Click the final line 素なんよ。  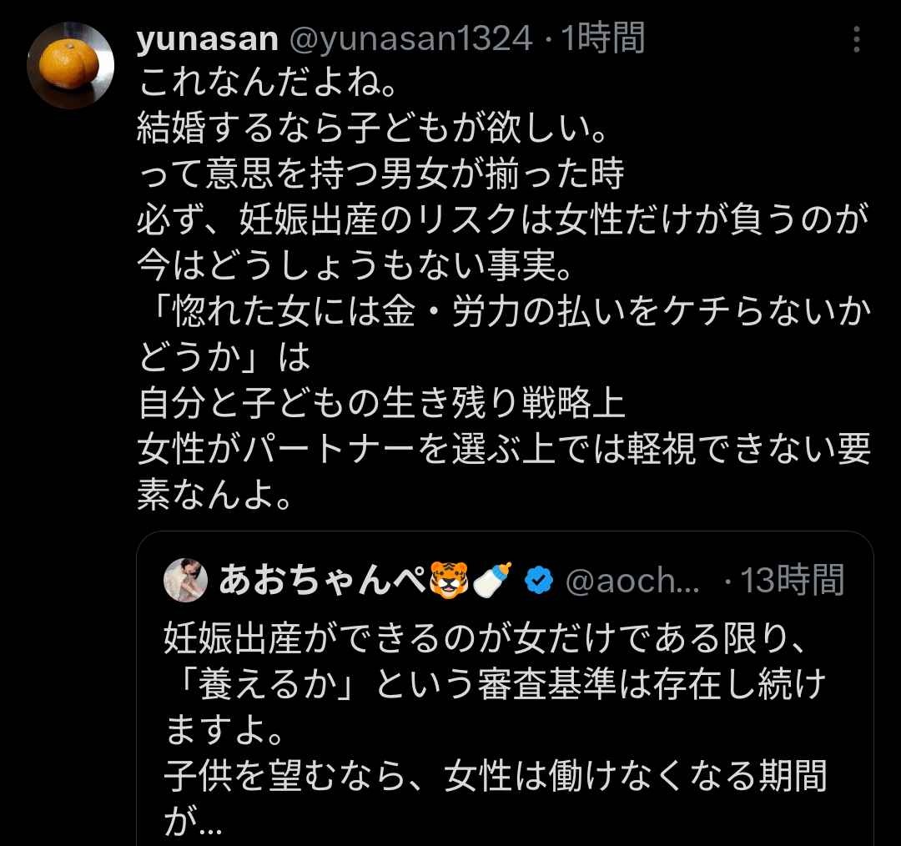tap(214, 497)
